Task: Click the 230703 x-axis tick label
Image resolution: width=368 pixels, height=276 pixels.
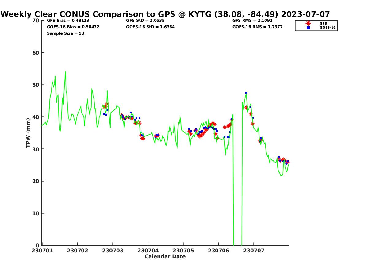Action: point(113,251)
